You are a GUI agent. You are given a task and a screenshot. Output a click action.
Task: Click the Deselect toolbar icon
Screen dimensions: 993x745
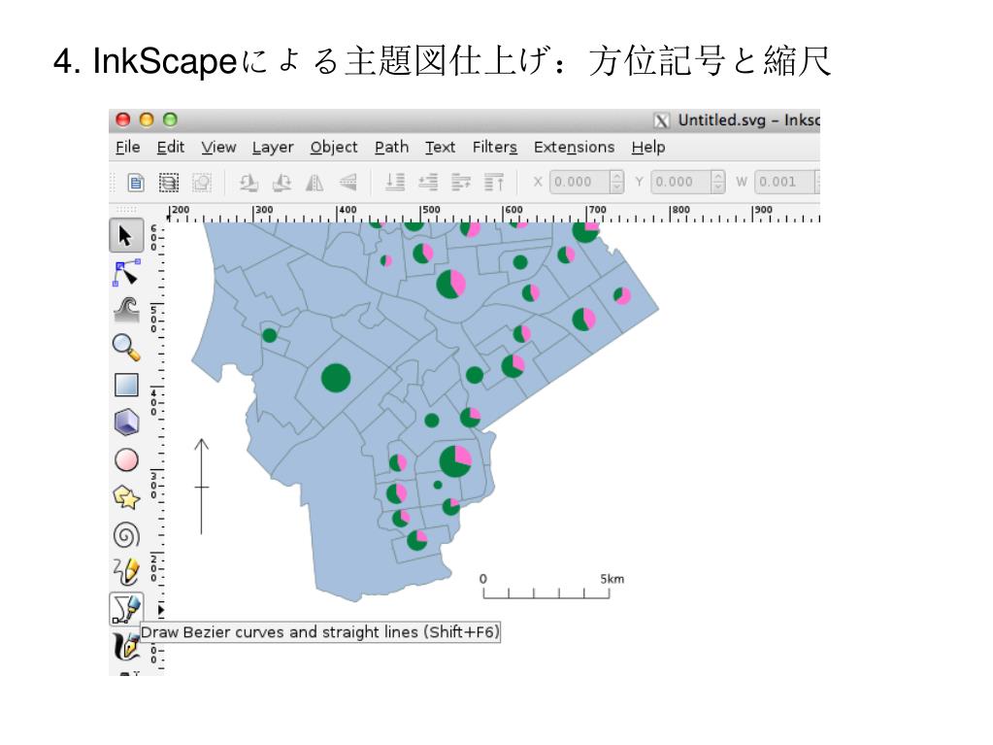pyautogui.click(x=201, y=183)
